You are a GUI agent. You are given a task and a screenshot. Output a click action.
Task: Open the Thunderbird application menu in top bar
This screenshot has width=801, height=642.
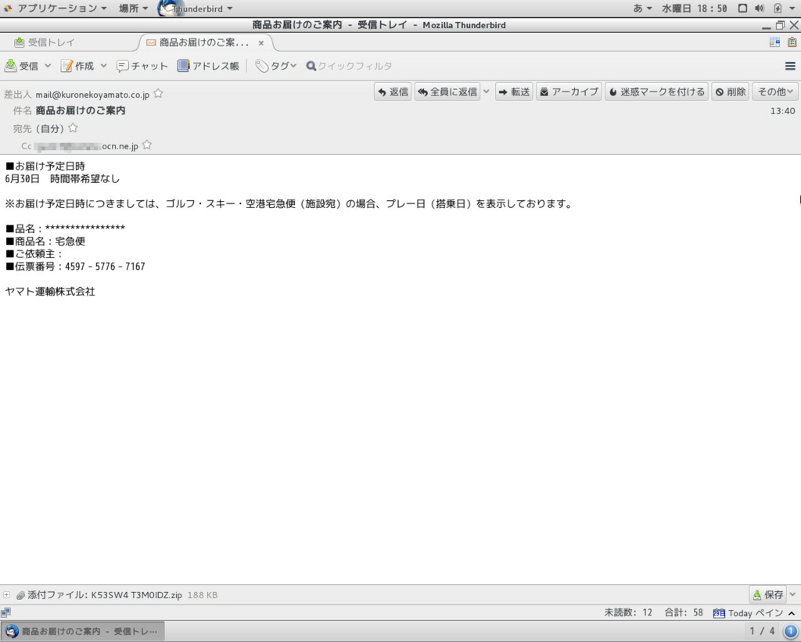point(196,8)
